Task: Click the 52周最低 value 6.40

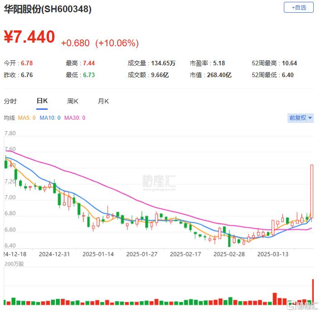Action: (288, 75)
